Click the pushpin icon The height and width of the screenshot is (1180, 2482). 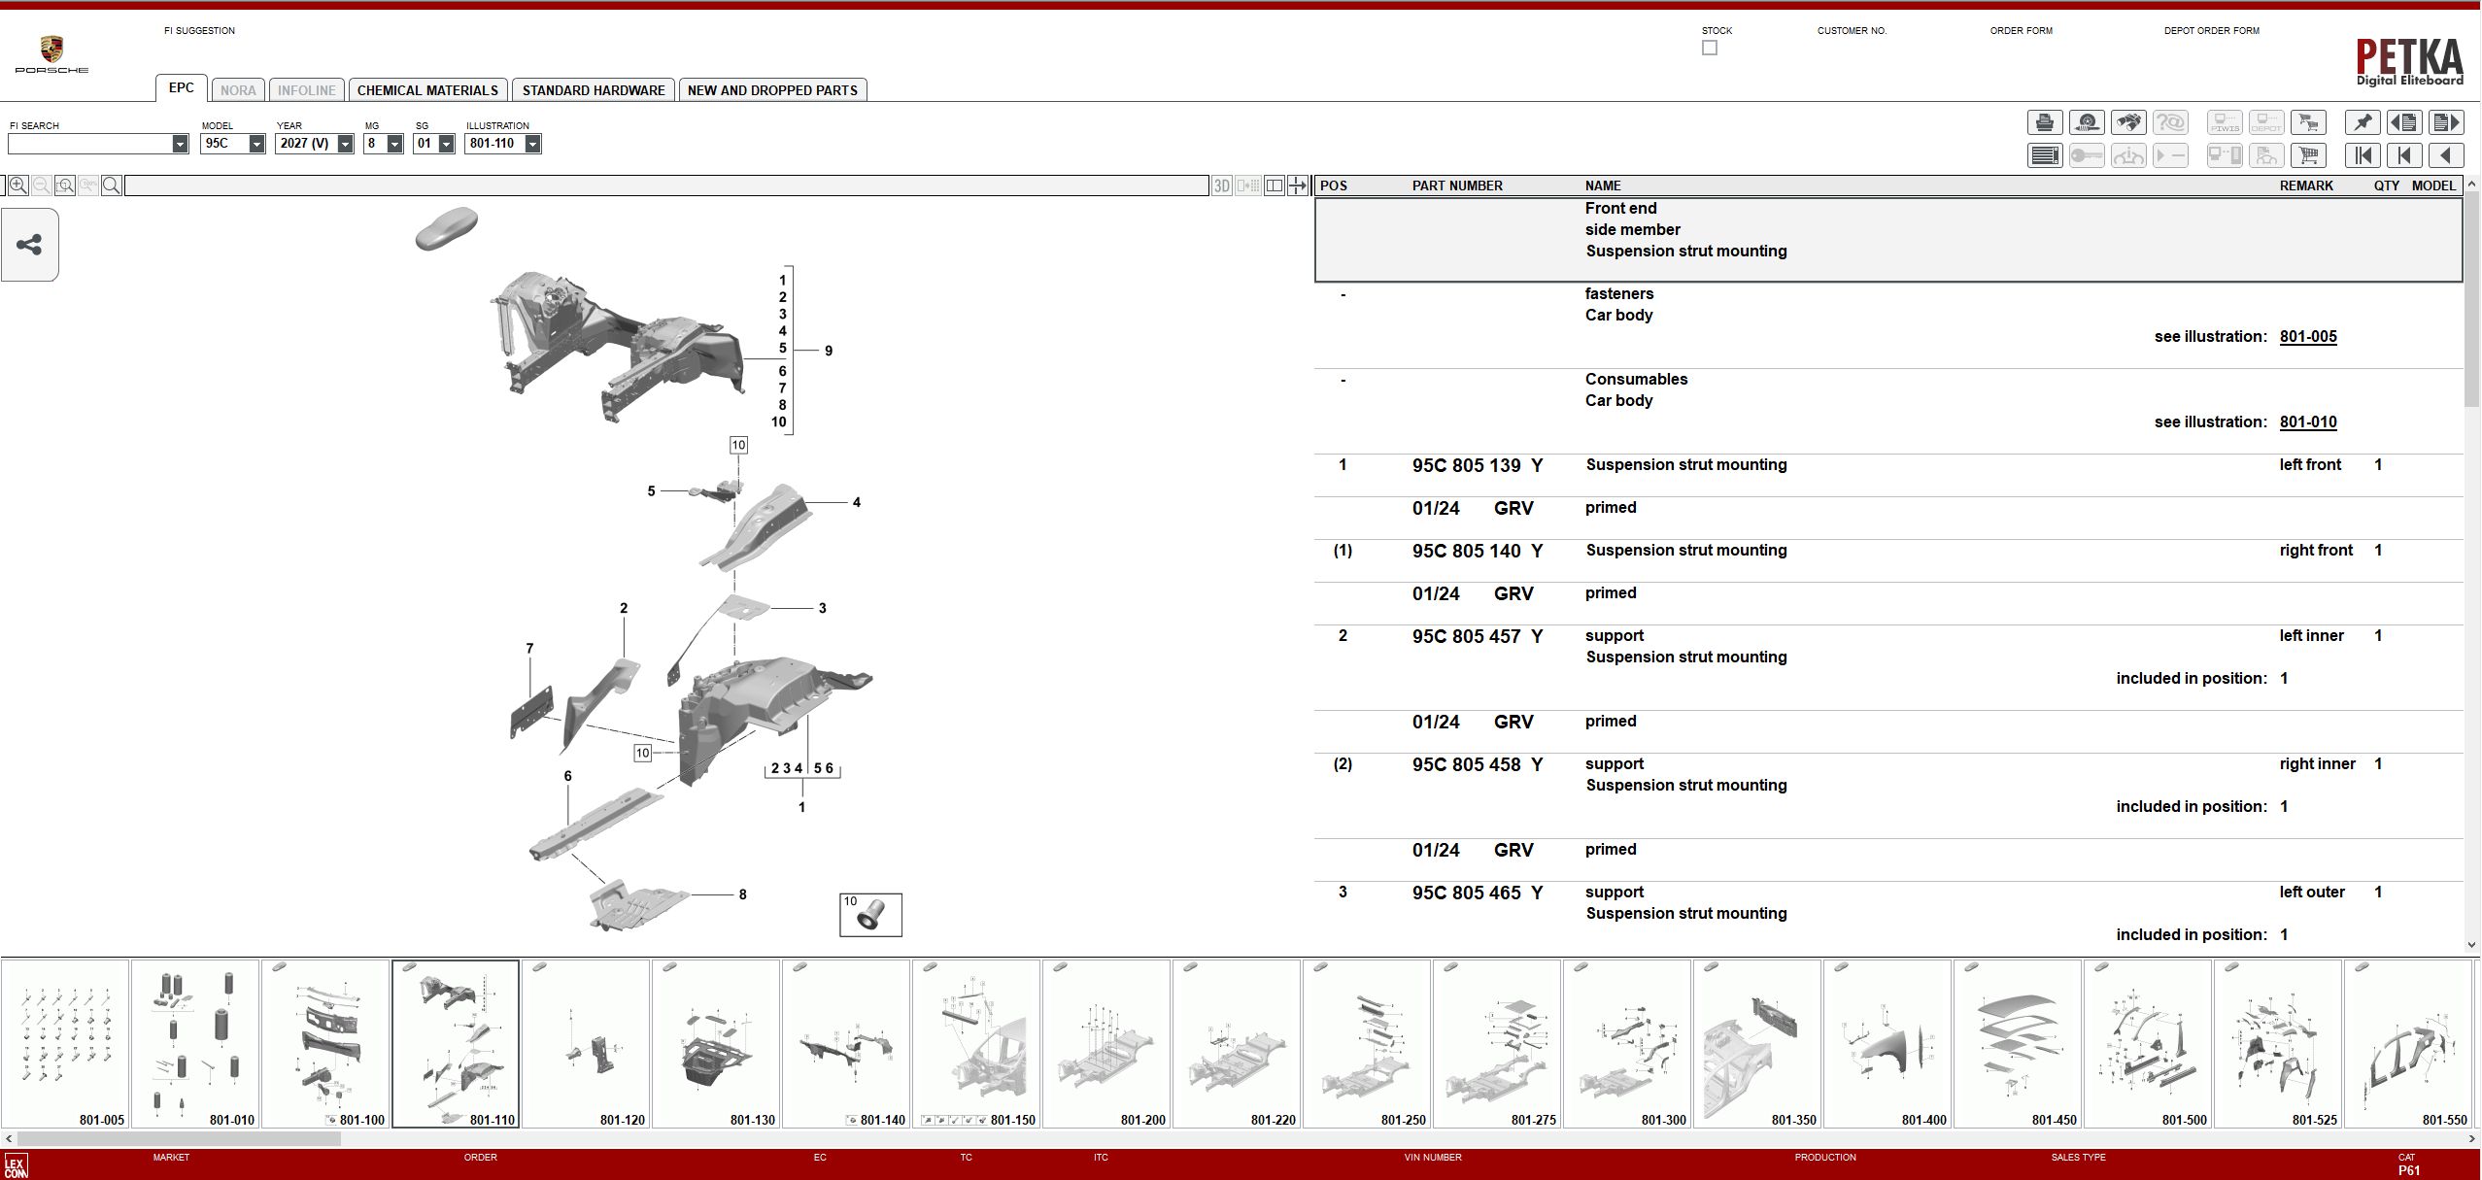(2363, 122)
